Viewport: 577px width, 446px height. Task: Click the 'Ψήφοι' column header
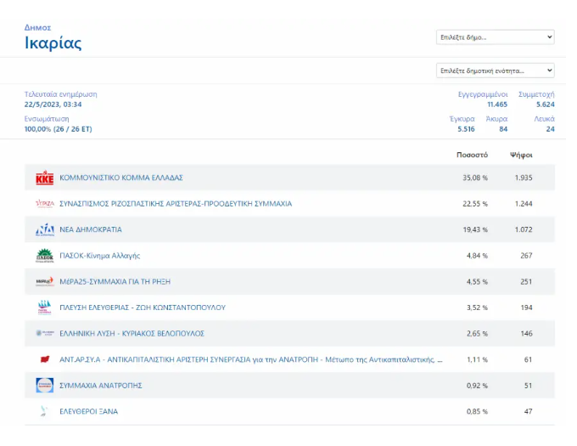point(521,155)
